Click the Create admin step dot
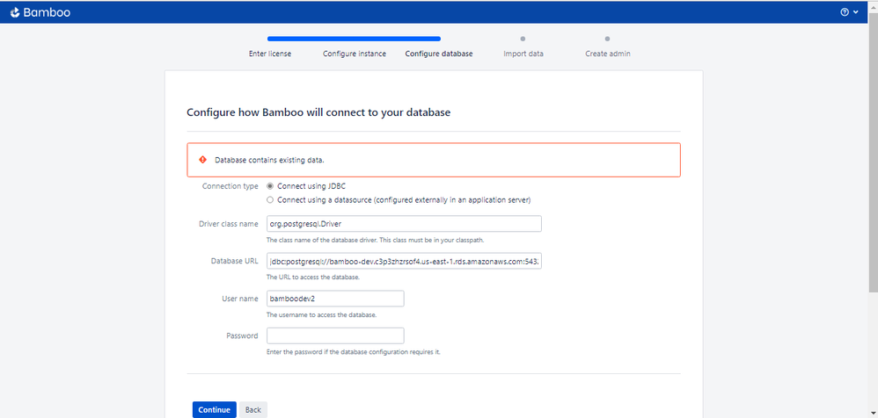The width and height of the screenshot is (878, 418). point(608,40)
